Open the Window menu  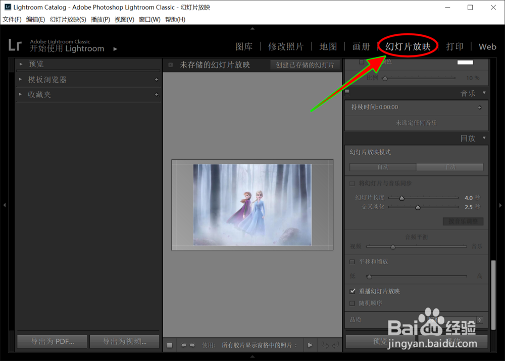(149, 19)
